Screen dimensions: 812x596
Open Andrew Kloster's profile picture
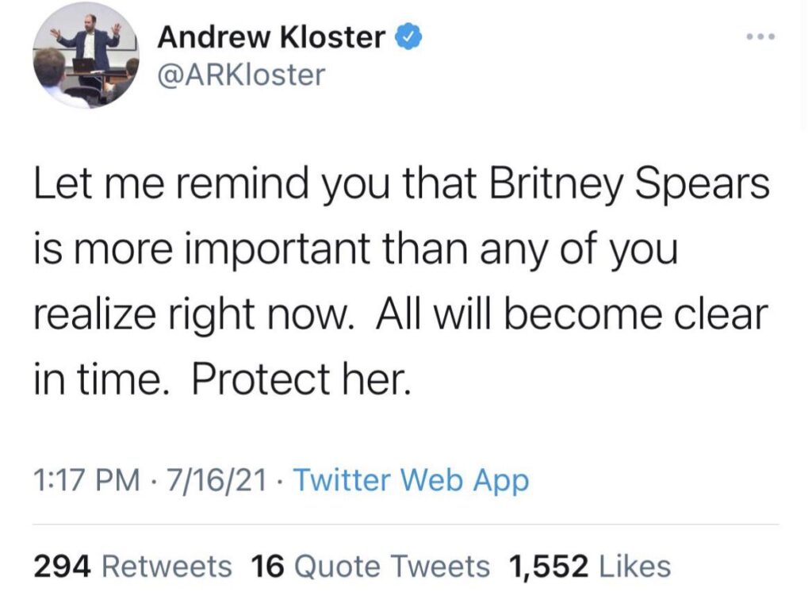[x=86, y=56]
